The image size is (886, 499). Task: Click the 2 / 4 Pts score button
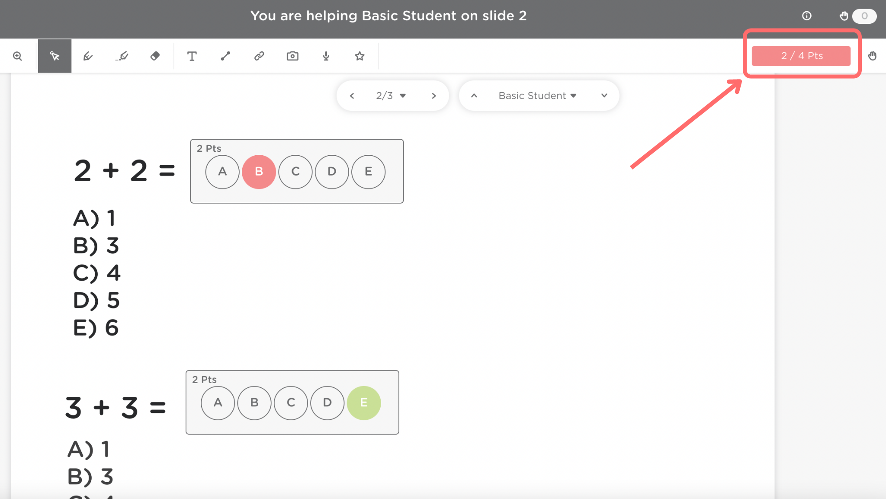(x=801, y=56)
